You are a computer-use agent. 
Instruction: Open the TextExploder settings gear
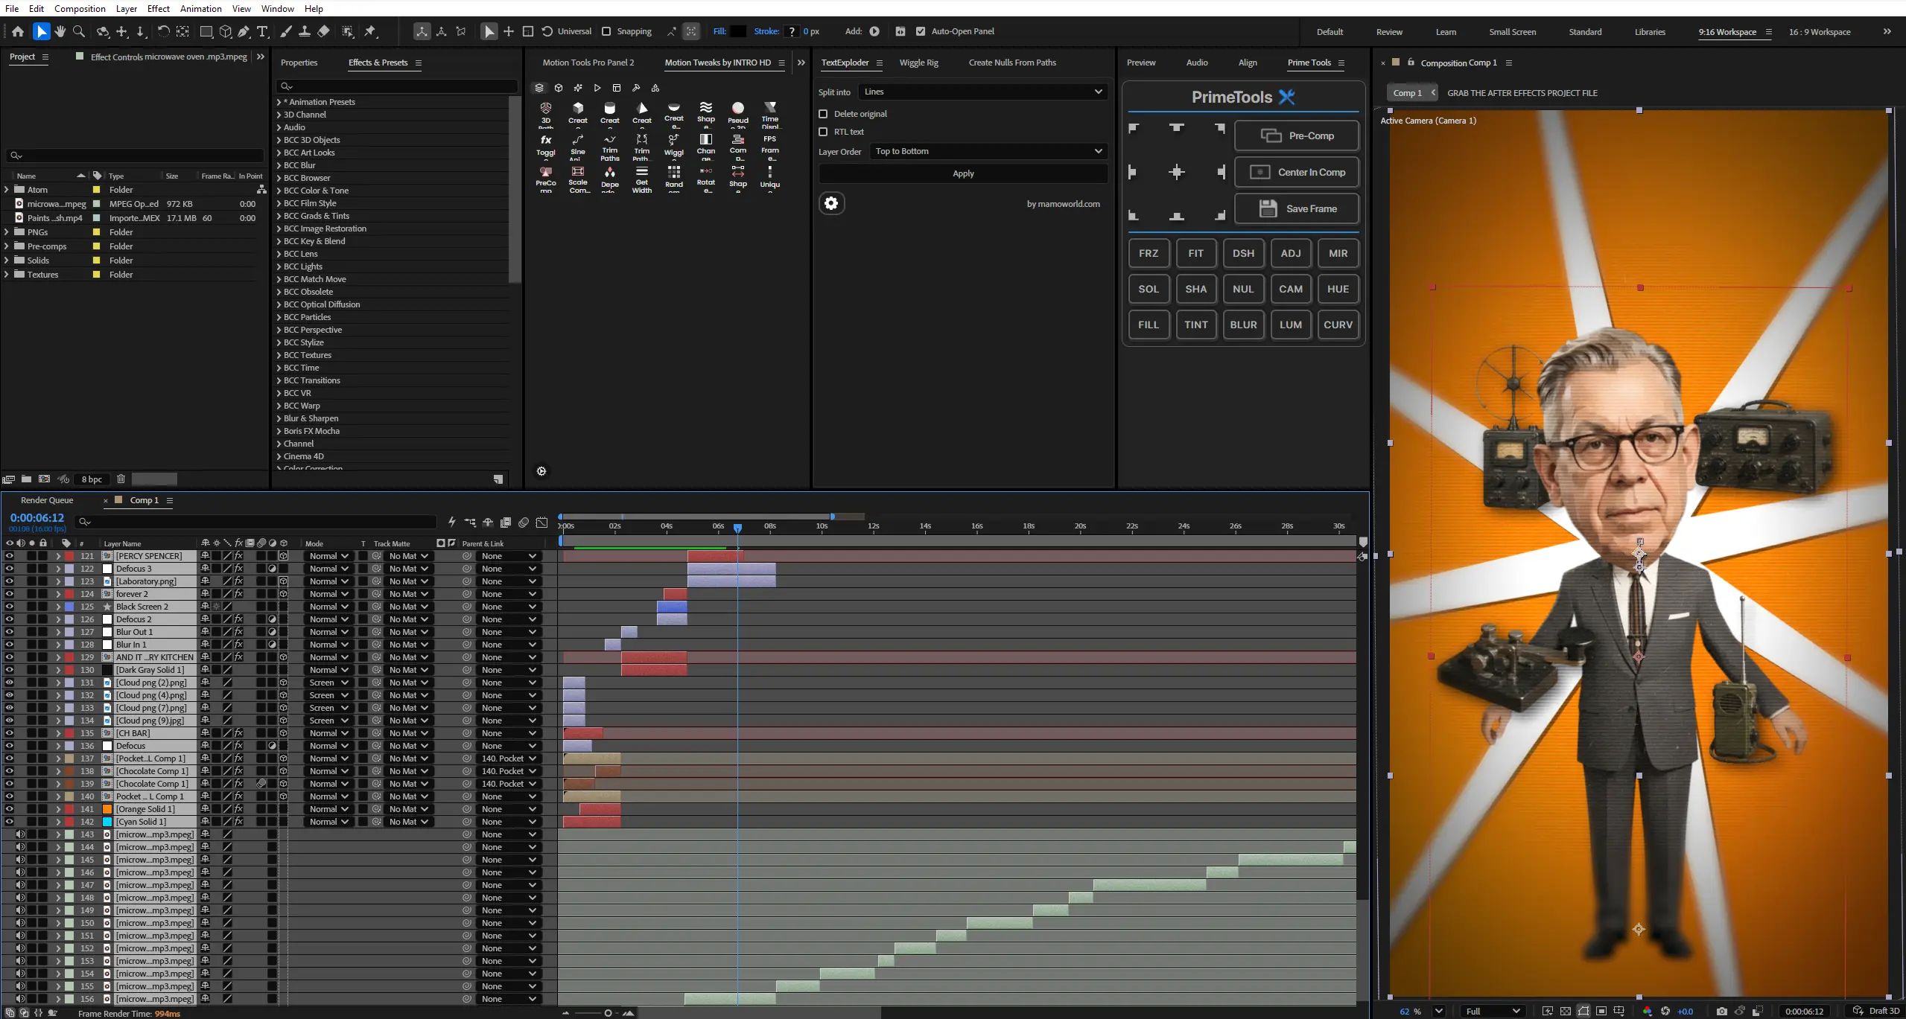pyautogui.click(x=831, y=203)
